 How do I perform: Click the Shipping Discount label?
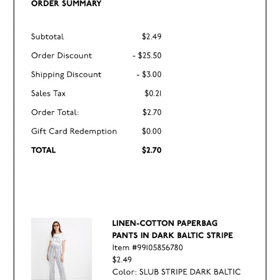pyautogui.click(x=66, y=75)
